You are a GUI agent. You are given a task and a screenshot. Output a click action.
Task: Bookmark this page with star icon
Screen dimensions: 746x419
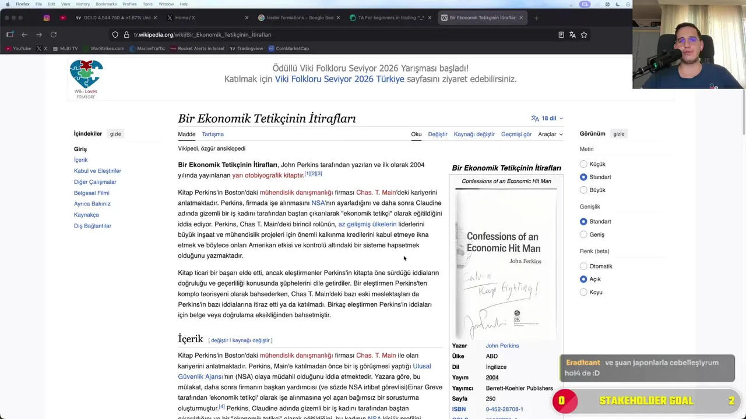point(584,35)
